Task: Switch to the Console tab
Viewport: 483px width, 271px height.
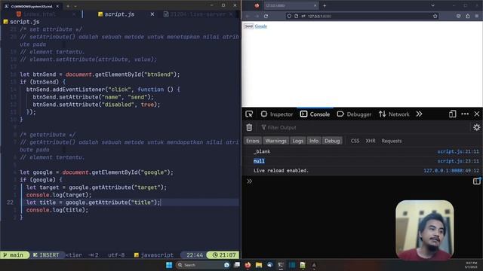Action: (x=315, y=114)
